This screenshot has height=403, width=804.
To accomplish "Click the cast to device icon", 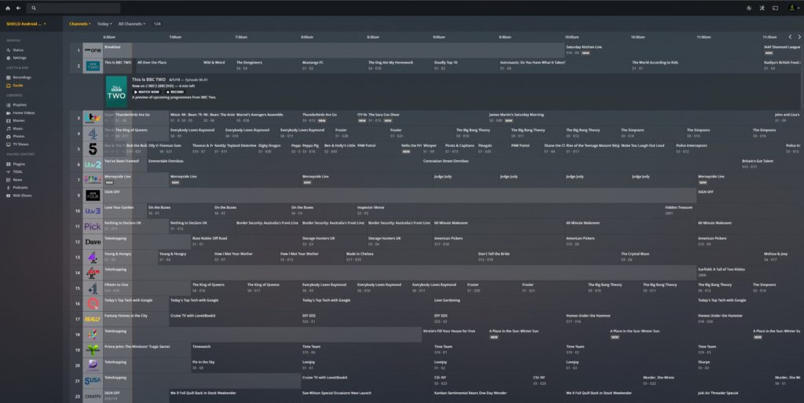I will pos(774,8).
